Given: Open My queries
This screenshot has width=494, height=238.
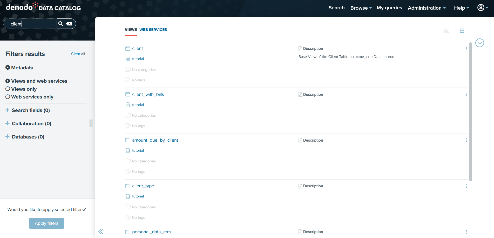Looking at the screenshot, I should (389, 8).
